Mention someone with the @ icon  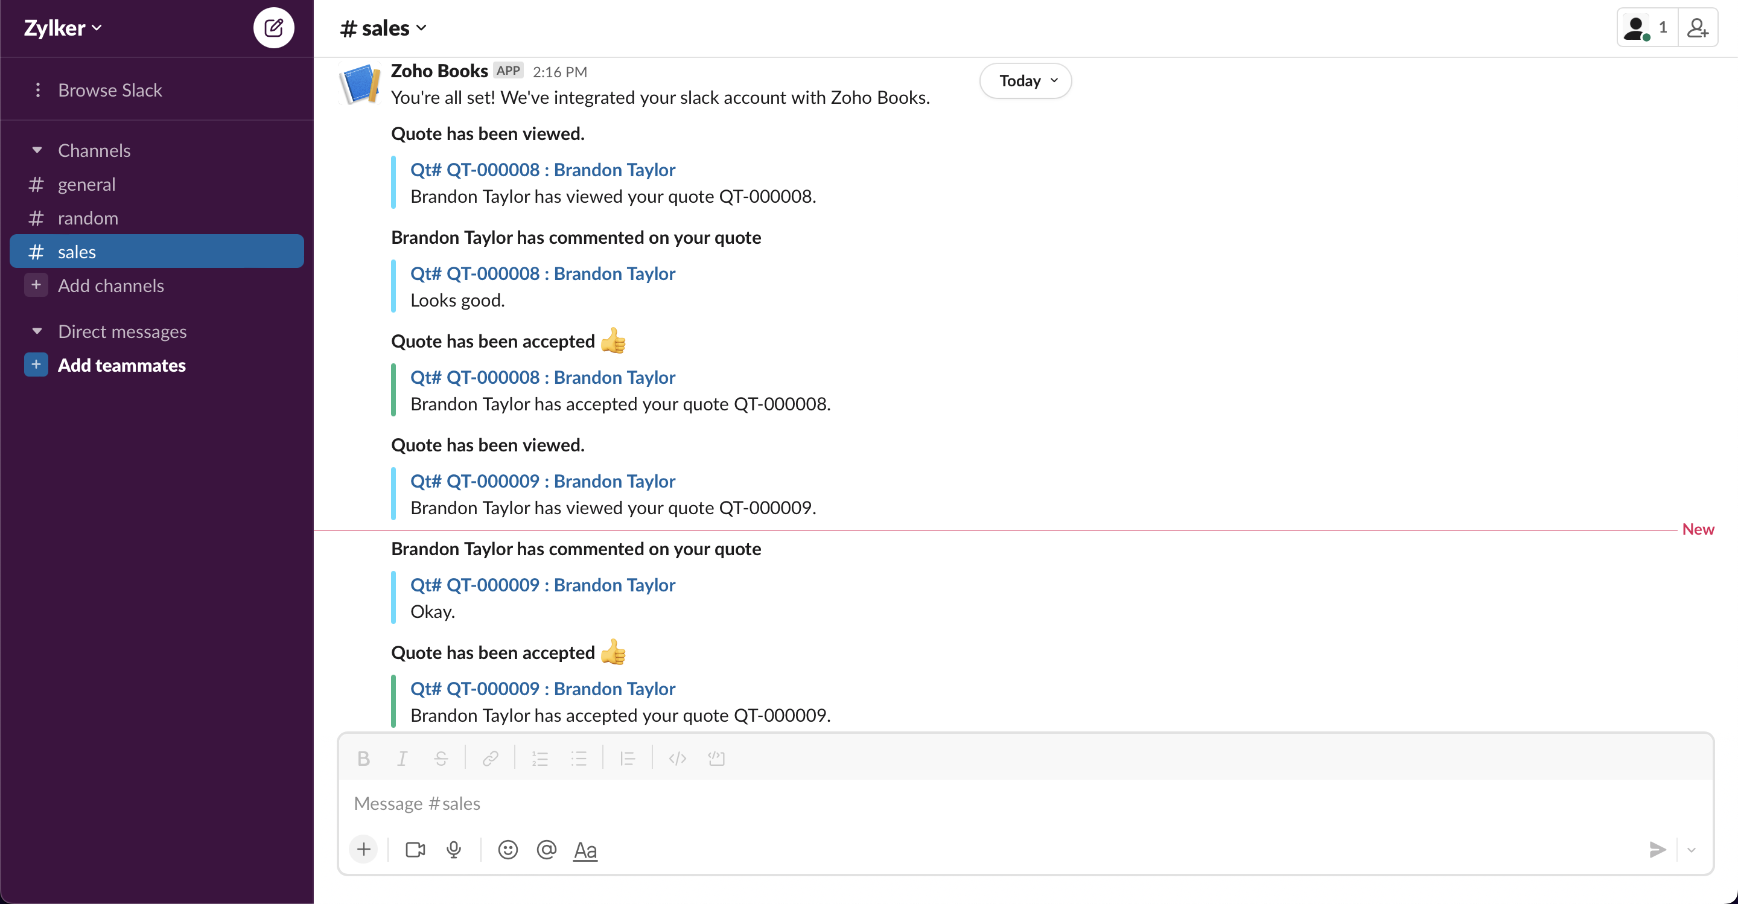(547, 849)
